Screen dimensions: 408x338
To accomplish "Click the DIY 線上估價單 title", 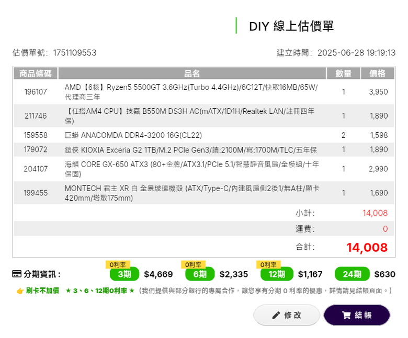I will 291,26.
